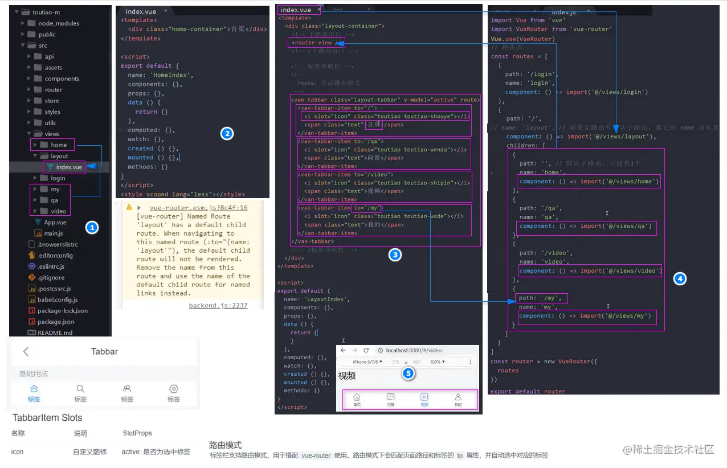Tap 我的 tab in the mobile preview
This screenshot has width=727, height=468.
click(458, 400)
